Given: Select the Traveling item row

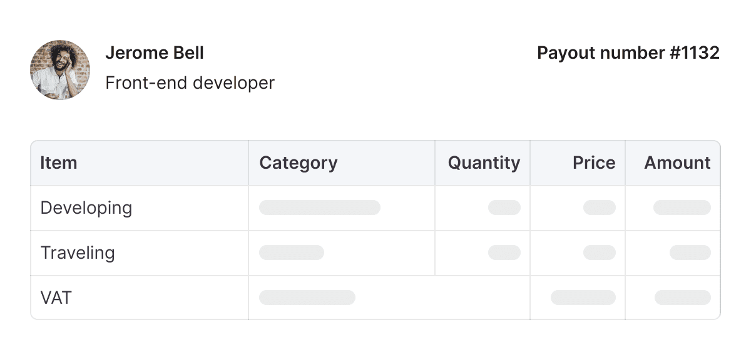Looking at the screenshot, I should click(375, 253).
